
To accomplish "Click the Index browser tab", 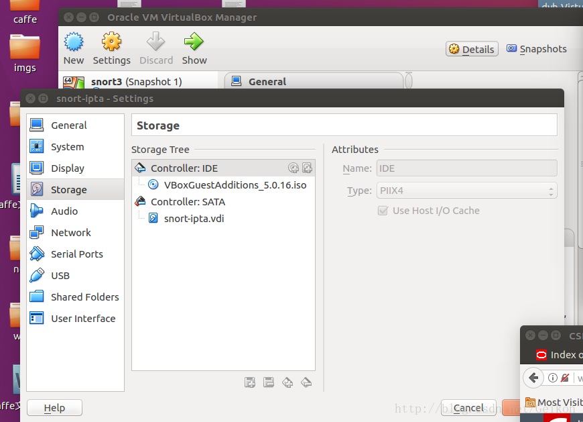I will coord(559,355).
